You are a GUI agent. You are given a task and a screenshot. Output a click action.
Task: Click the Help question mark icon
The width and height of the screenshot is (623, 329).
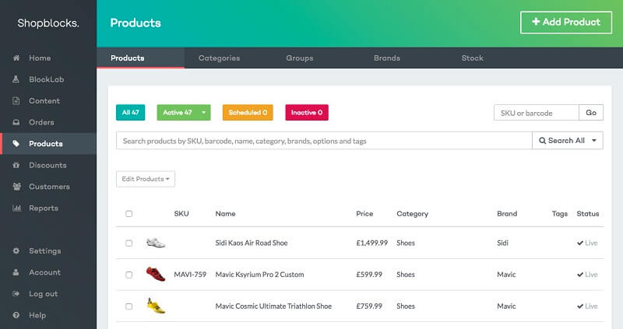coord(16,315)
